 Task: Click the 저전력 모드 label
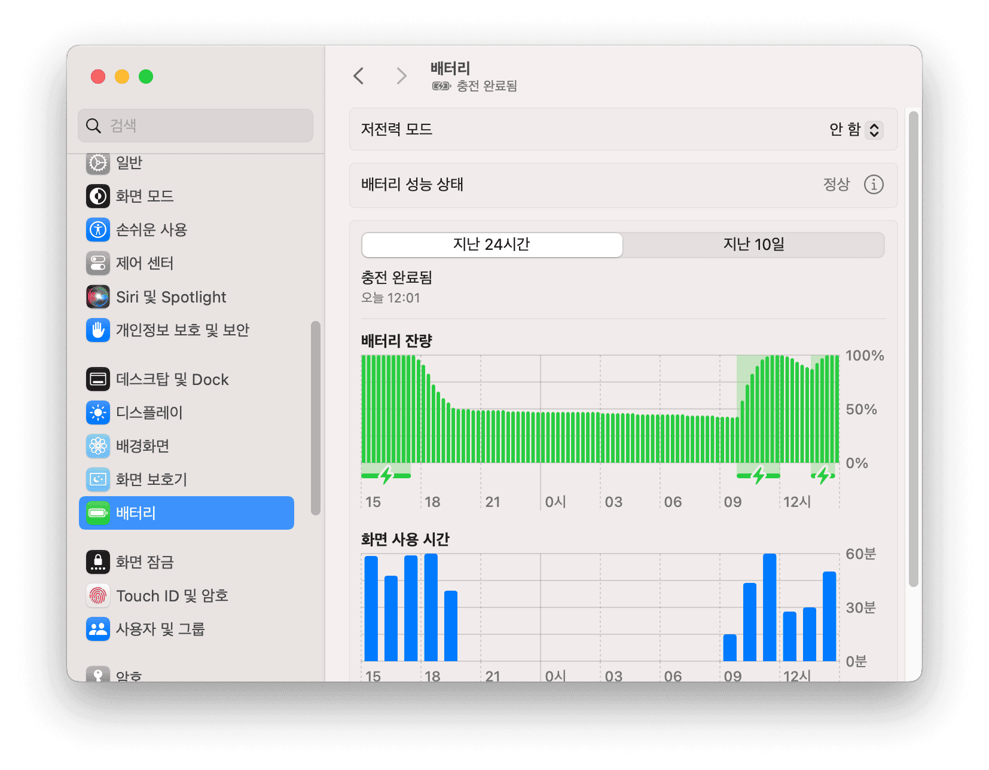pyautogui.click(x=396, y=130)
